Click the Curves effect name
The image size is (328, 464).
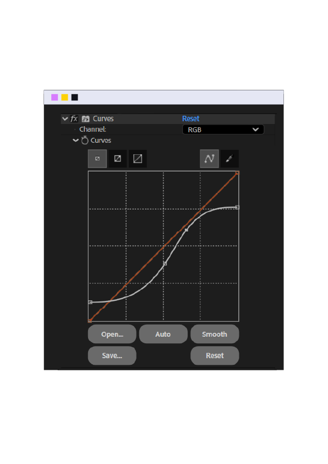point(103,118)
